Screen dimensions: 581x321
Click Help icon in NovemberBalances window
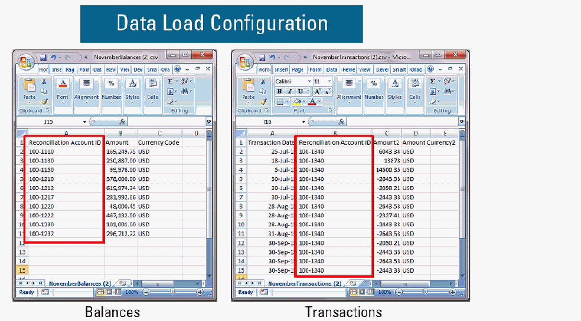[178, 69]
